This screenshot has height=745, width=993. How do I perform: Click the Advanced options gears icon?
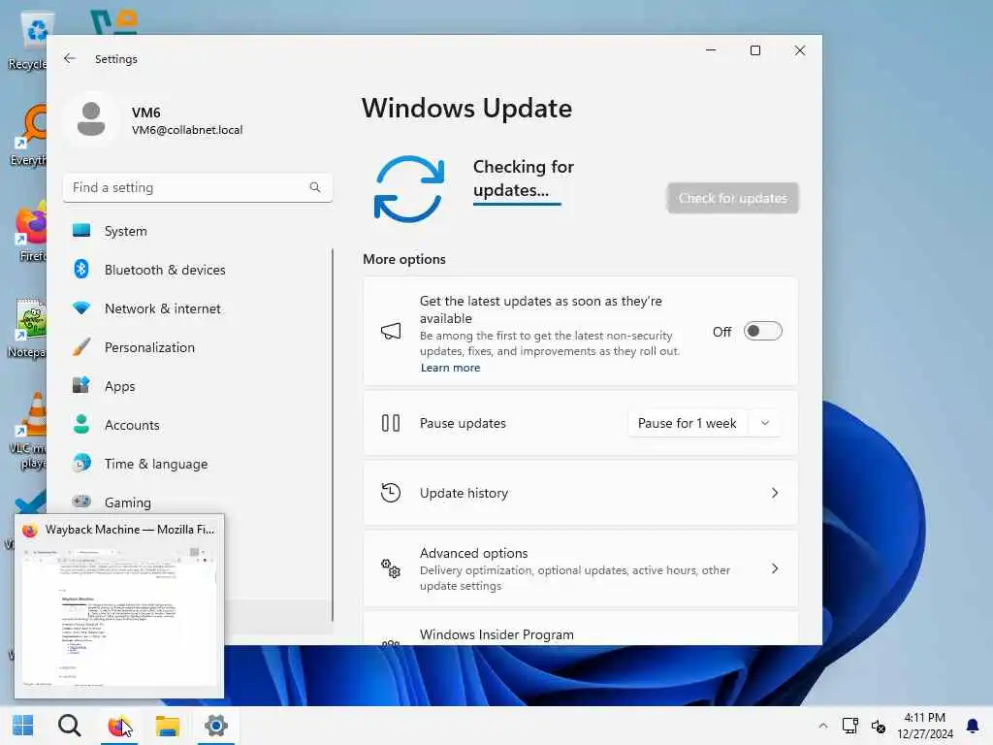pyautogui.click(x=391, y=568)
